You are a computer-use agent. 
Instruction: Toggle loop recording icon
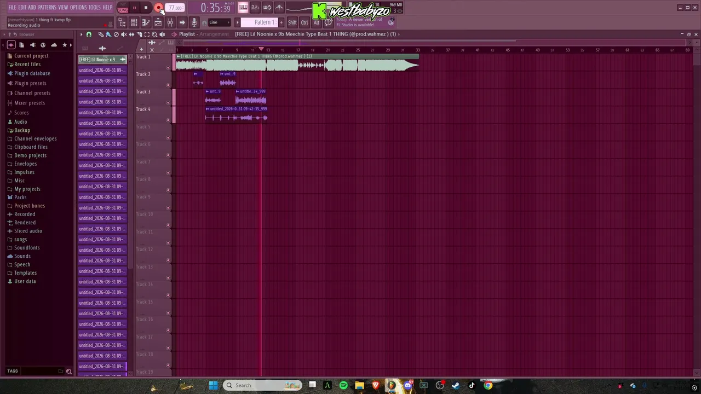[267, 8]
